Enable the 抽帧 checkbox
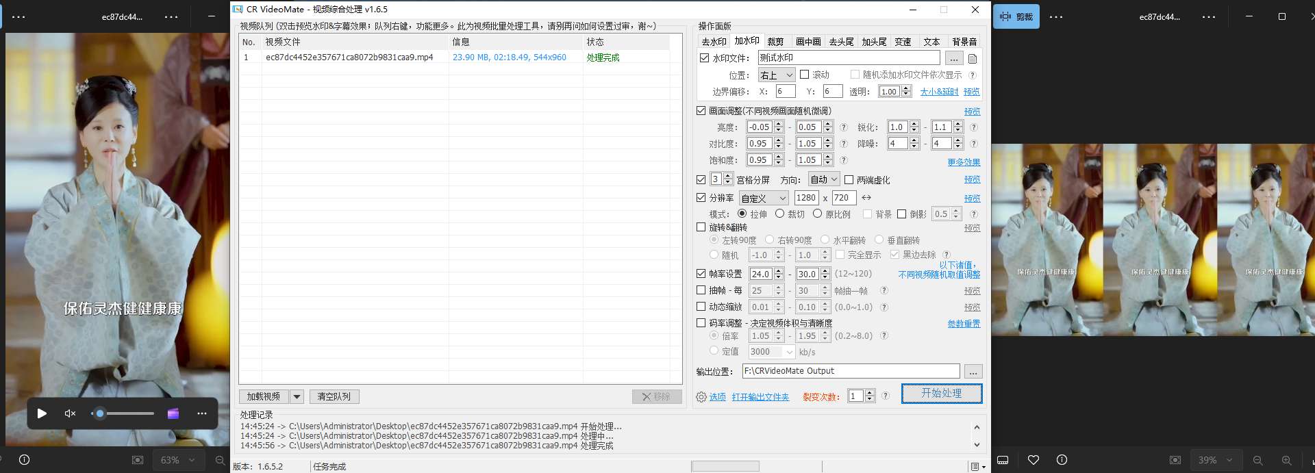Viewport: 1315px width, 473px height. coord(701,290)
